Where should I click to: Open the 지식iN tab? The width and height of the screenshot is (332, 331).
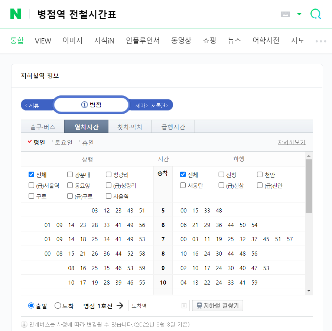104,40
